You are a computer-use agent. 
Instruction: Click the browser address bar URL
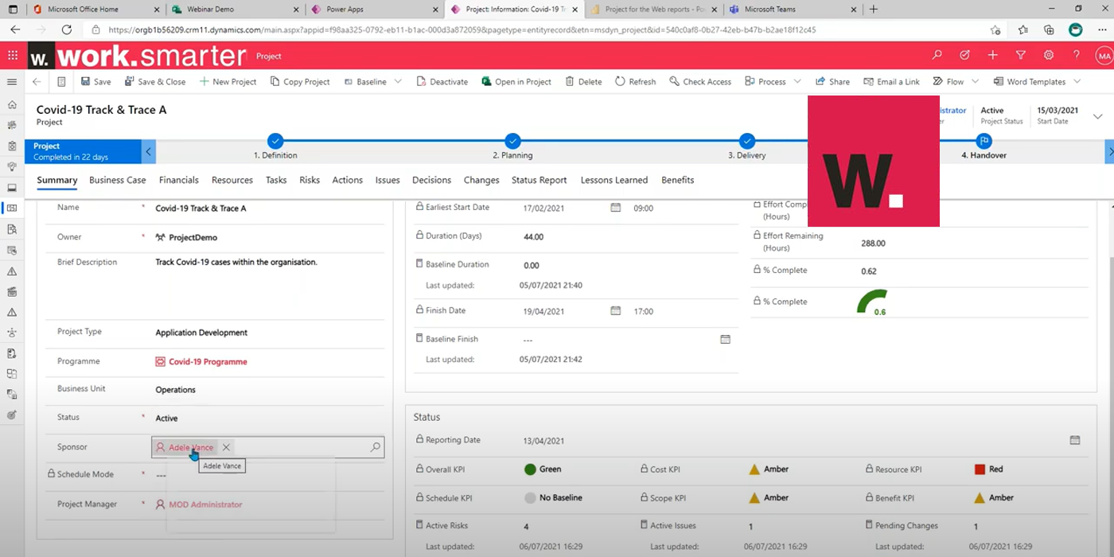462,29
